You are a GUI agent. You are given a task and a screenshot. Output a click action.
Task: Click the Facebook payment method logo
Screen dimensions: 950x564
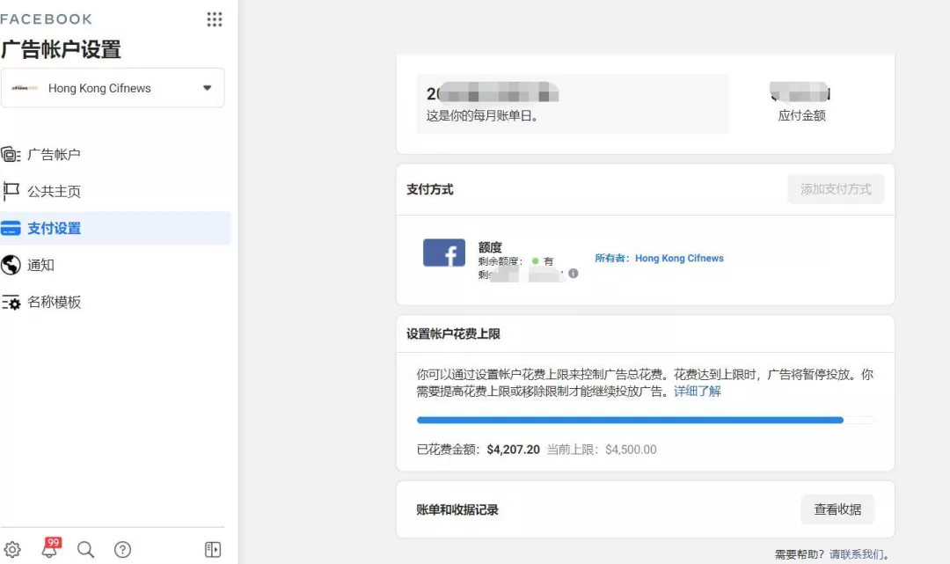pos(443,253)
